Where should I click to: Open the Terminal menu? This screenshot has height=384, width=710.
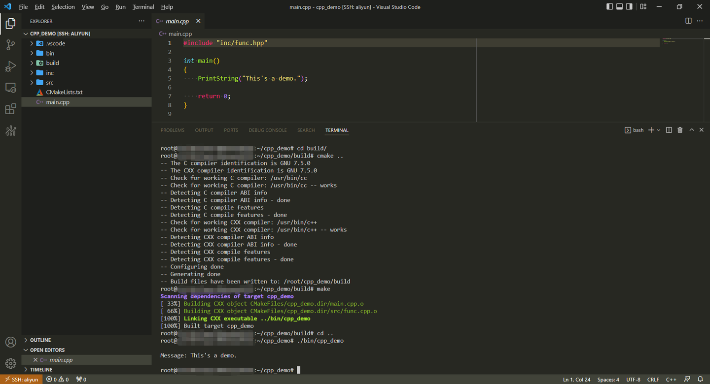point(143,6)
